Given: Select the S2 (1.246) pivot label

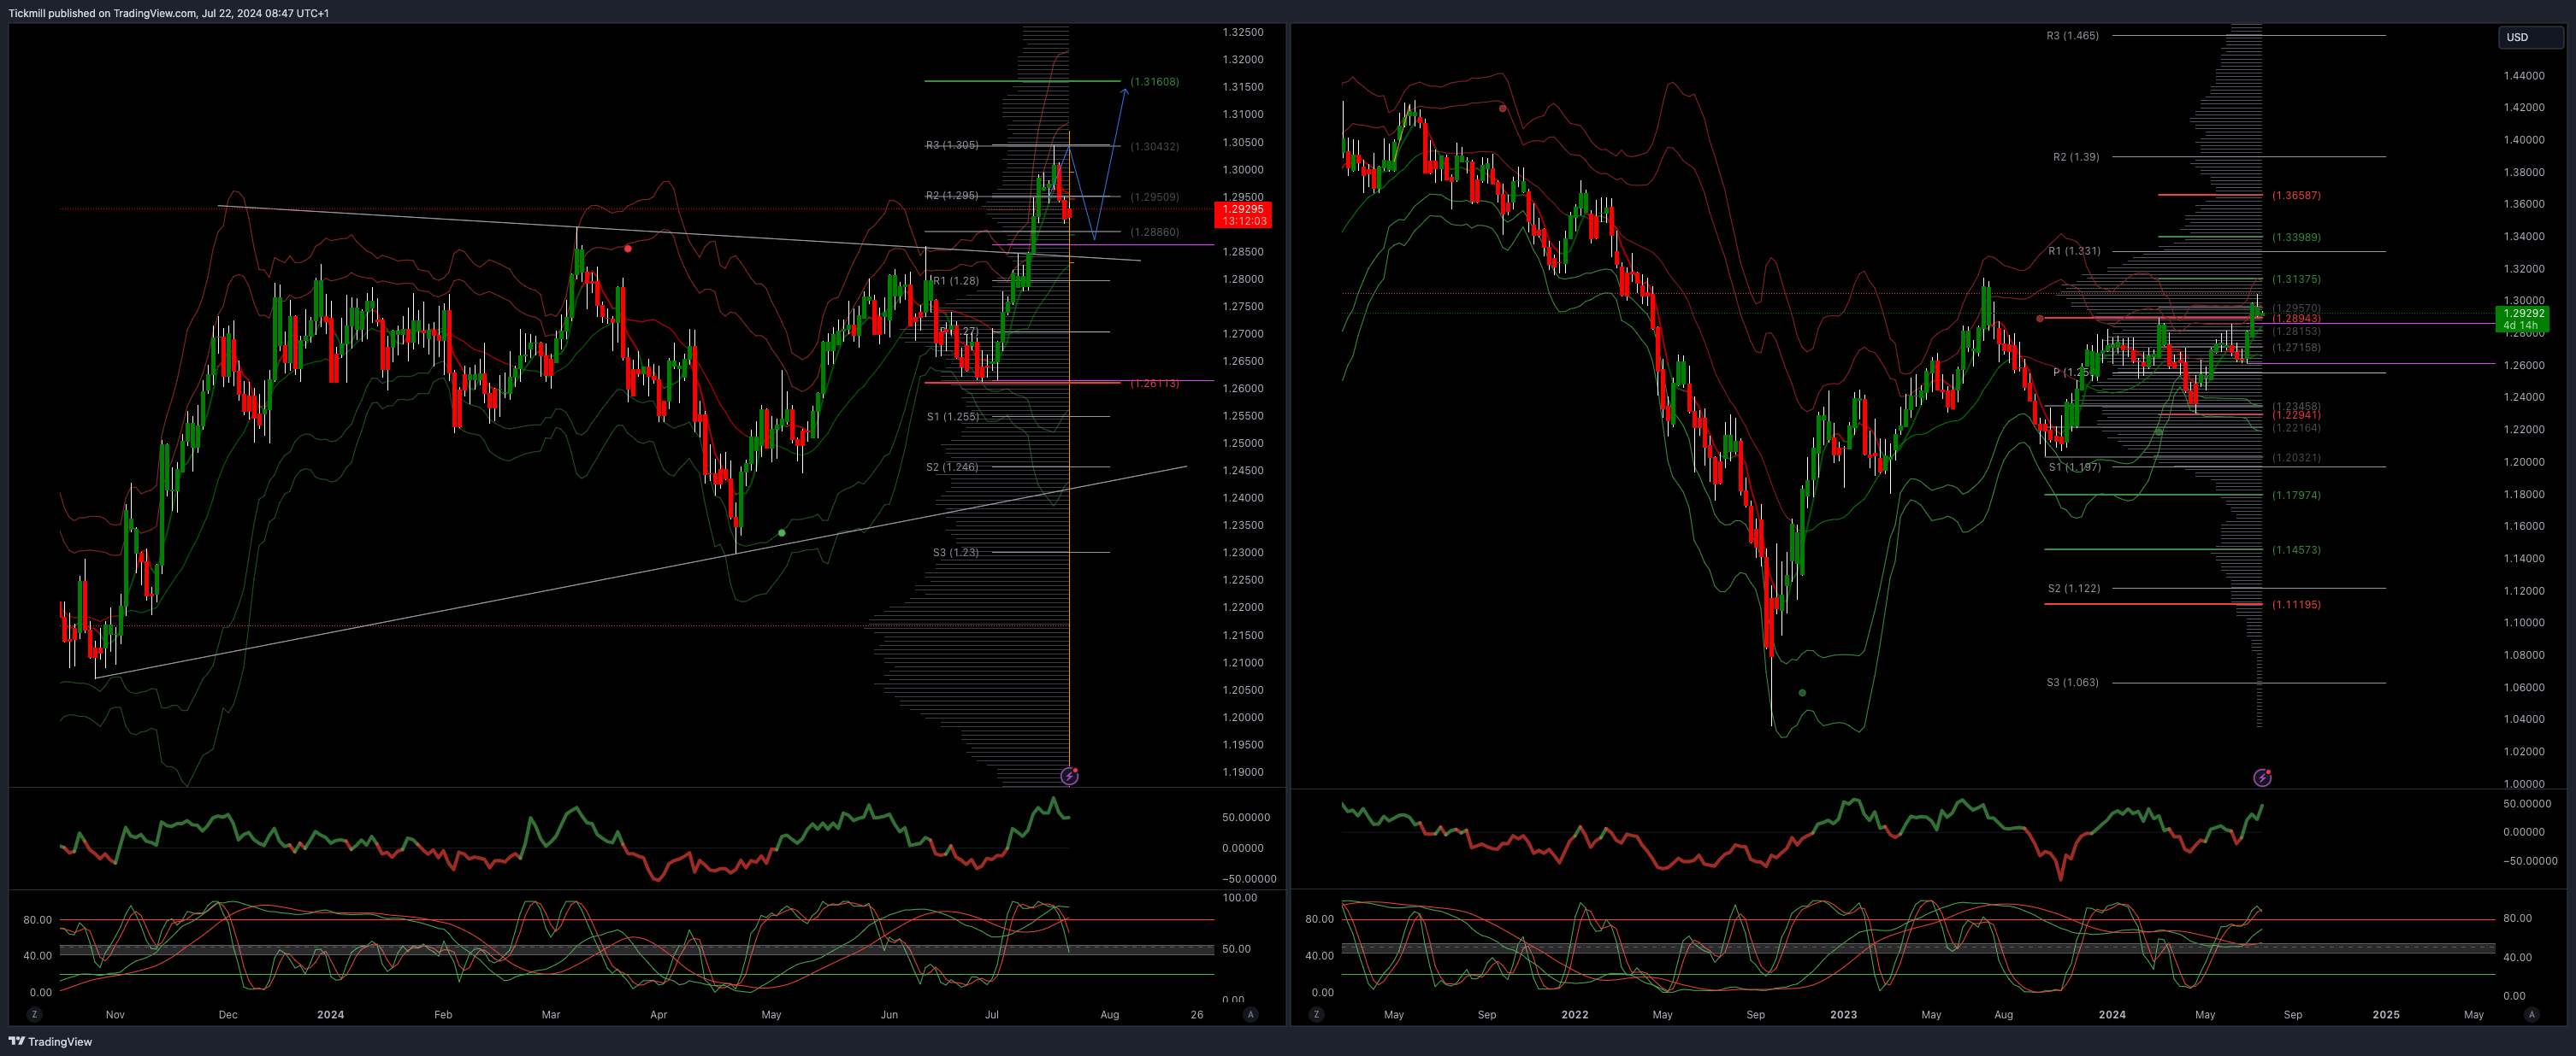Looking at the screenshot, I should click(x=952, y=466).
